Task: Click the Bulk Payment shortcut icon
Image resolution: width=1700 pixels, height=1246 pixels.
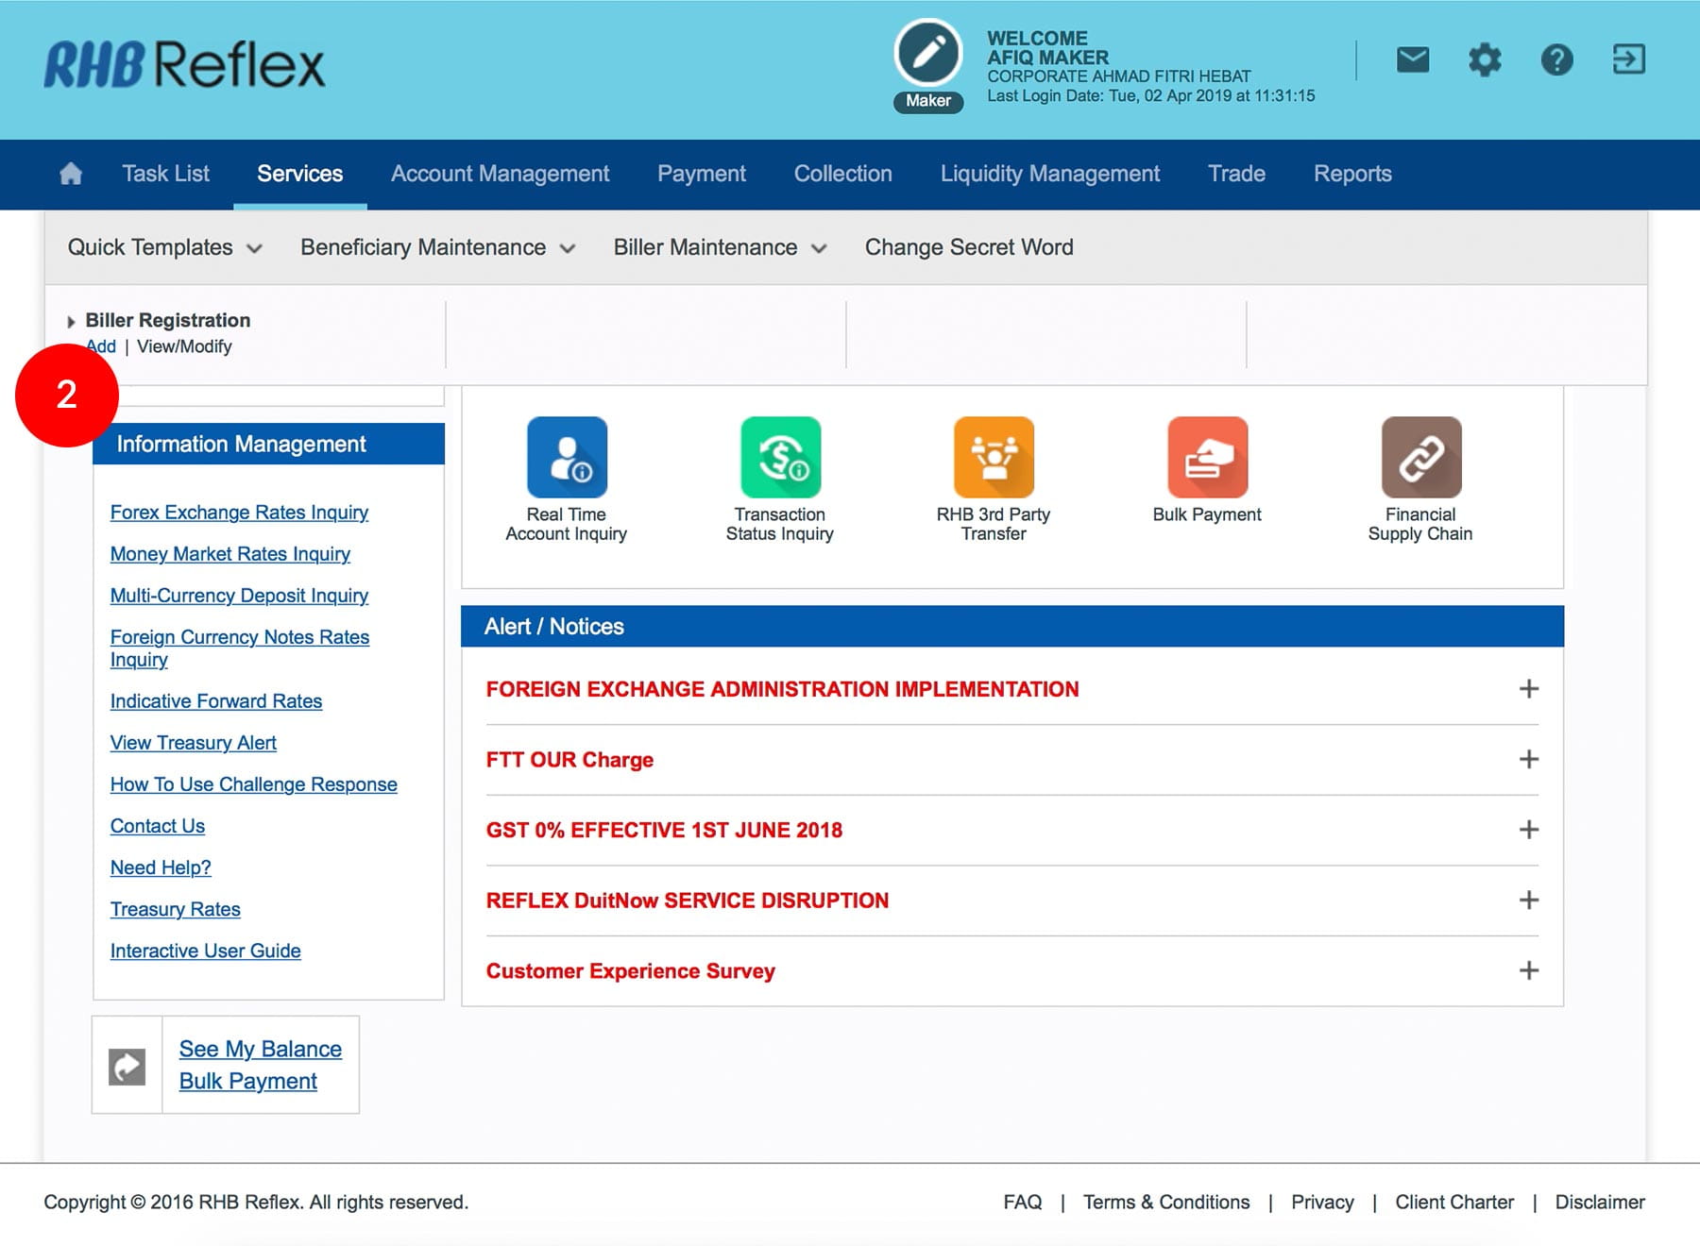Action: click(1207, 458)
